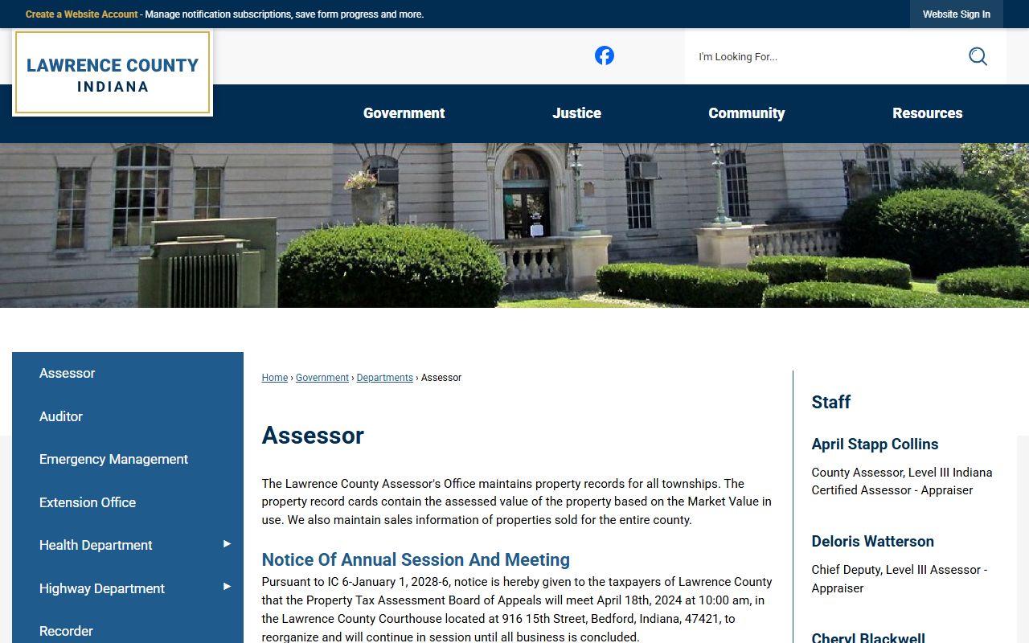This screenshot has width=1029, height=643.
Task: Click 'County Assessor, Level III Indiana' description
Action: pyautogui.click(x=902, y=473)
